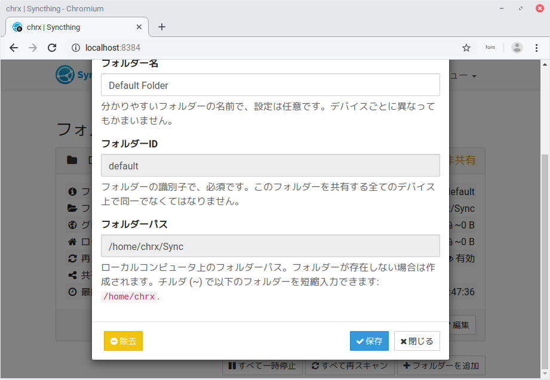View site information icon in address bar
Screen dimensions: 550x380
(x=76, y=48)
